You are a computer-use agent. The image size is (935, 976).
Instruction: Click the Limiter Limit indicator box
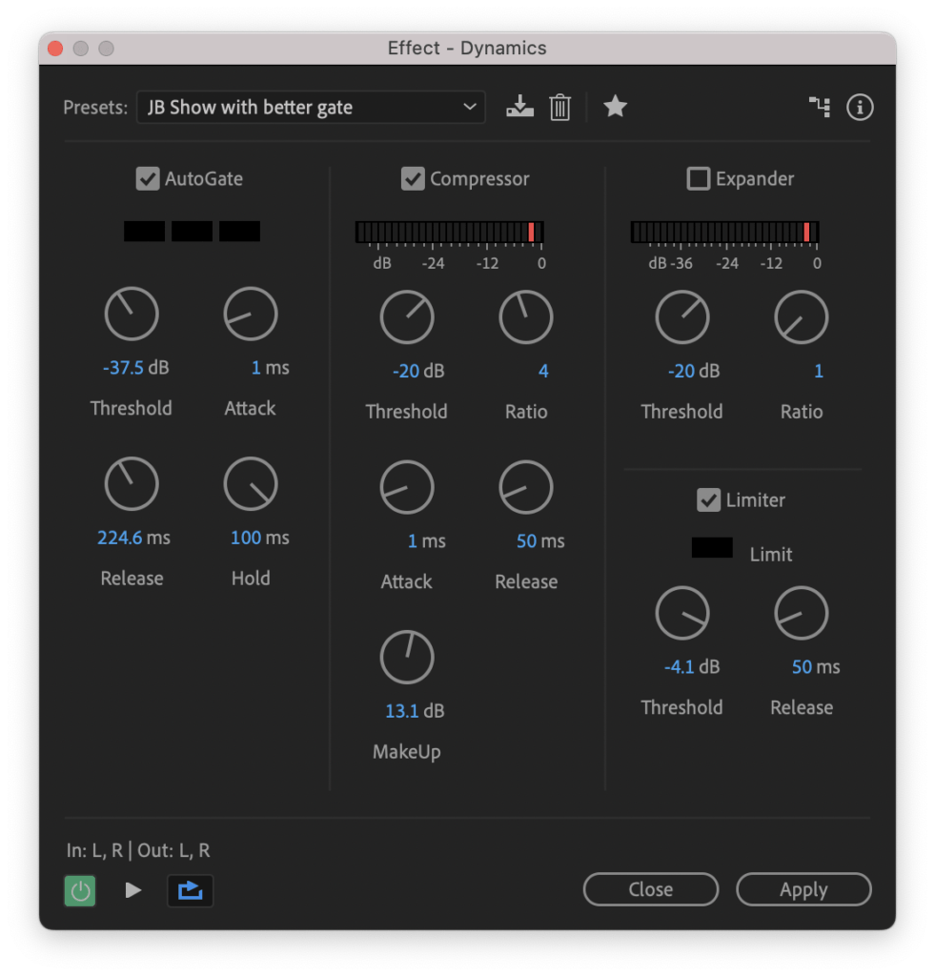(712, 548)
